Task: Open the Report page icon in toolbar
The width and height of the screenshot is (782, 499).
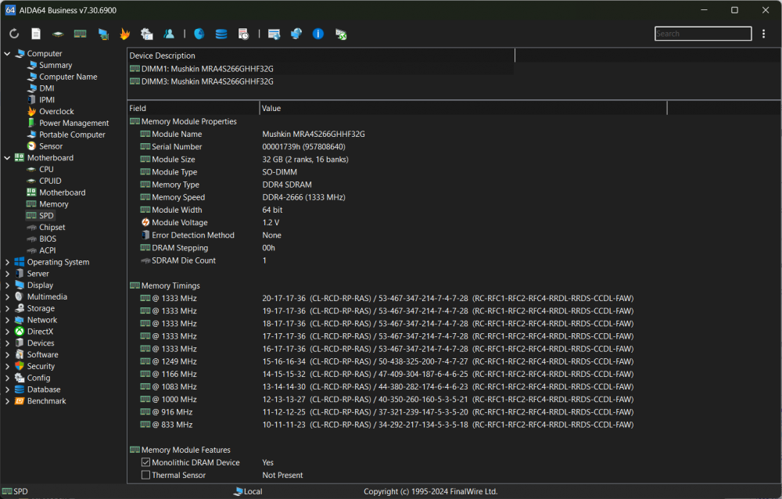Action: point(36,34)
